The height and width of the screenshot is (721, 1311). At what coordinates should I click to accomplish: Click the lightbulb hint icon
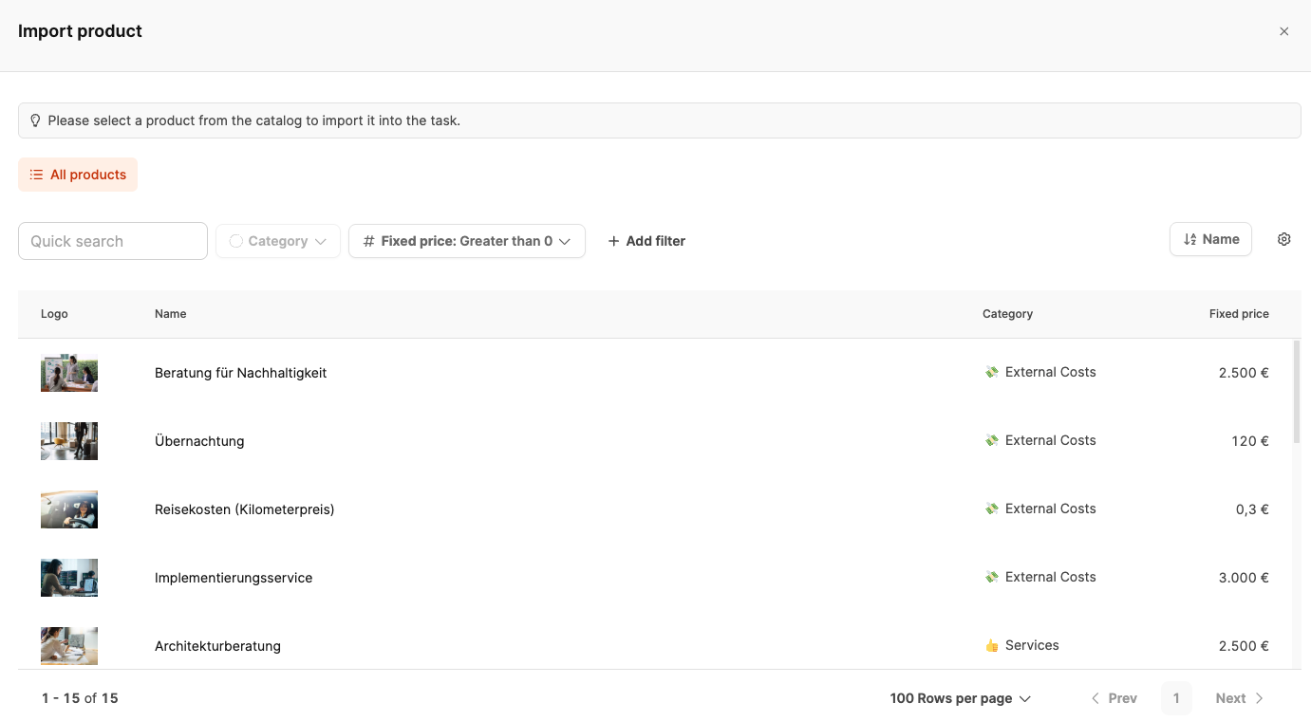tap(36, 120)
